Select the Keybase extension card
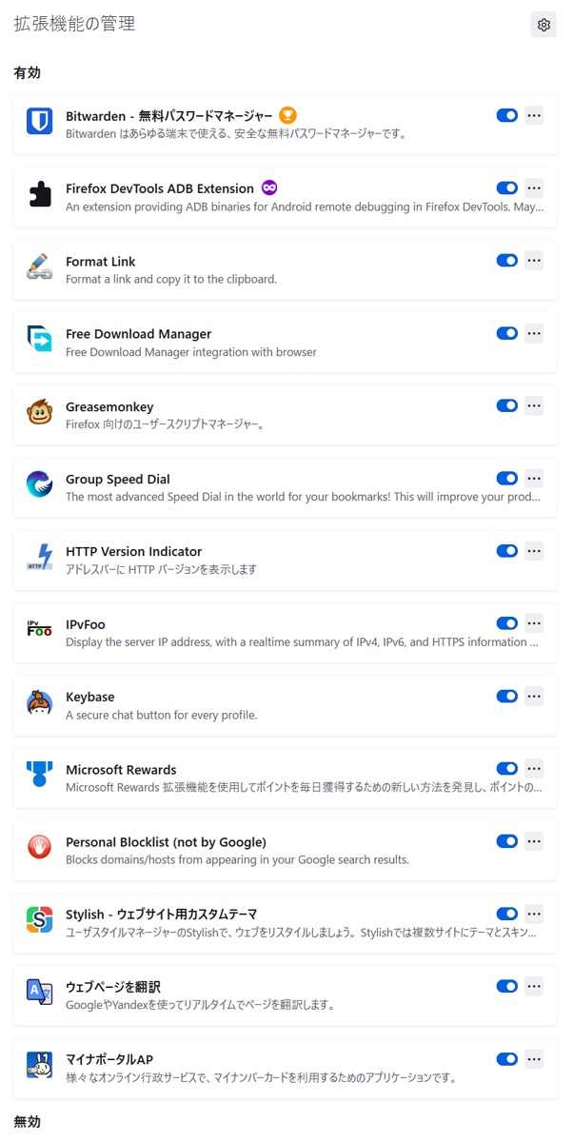Screen dimensions: 573x1142 [x=286, y=704]
